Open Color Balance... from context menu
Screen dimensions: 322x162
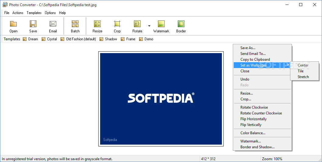262,133
